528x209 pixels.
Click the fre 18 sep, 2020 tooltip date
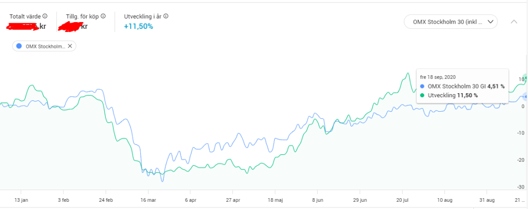pyautogui.click(x=438, y=77)
